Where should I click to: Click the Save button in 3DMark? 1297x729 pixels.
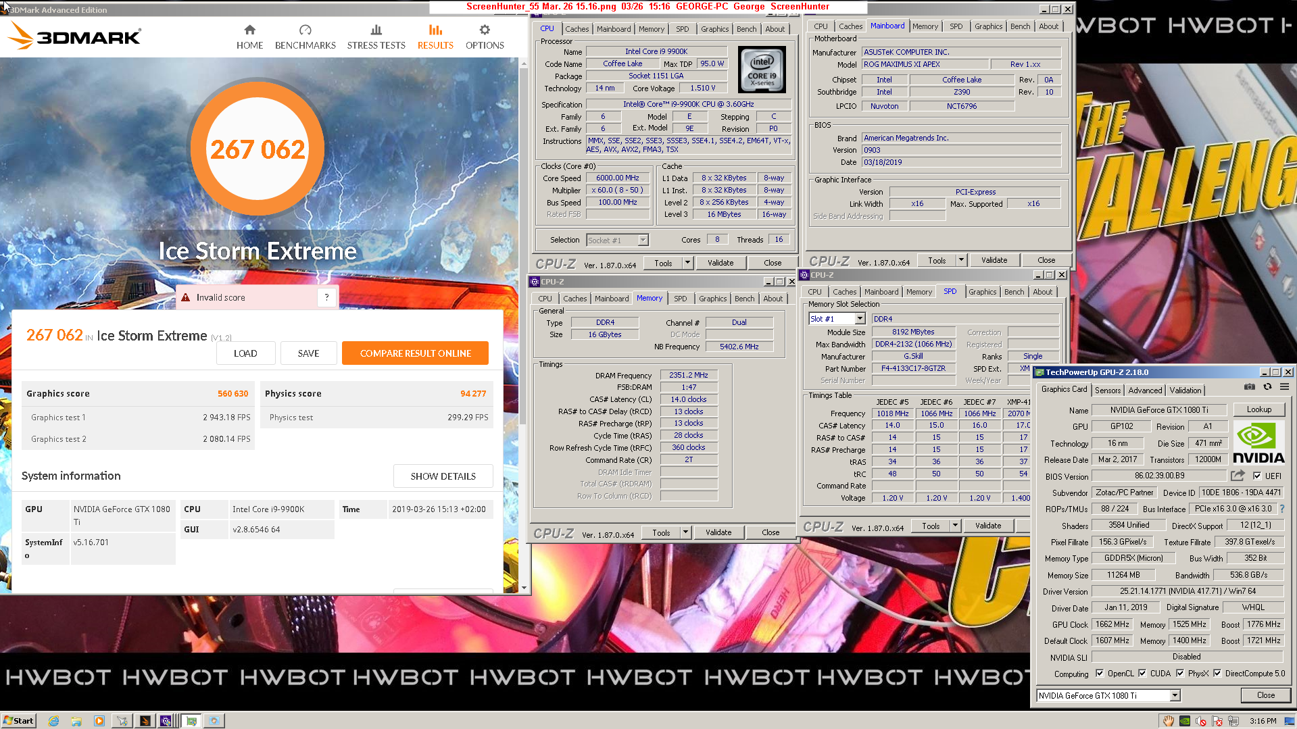(308, 353)
